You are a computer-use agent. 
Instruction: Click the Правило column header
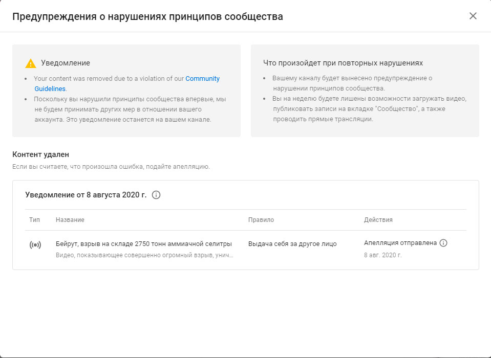261,220
